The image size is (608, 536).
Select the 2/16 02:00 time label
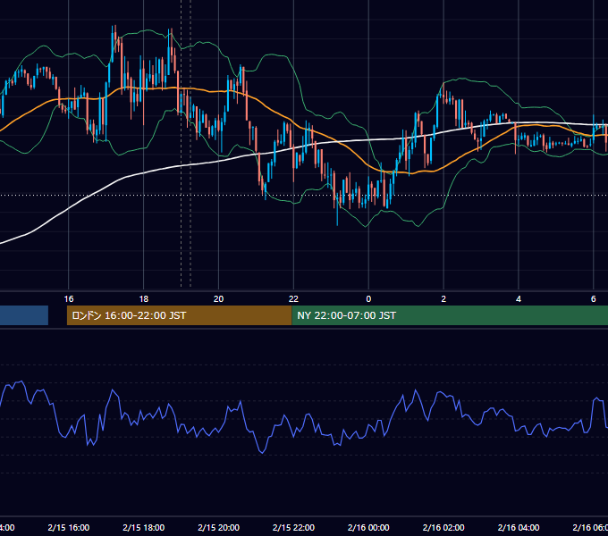pos(443,527)
